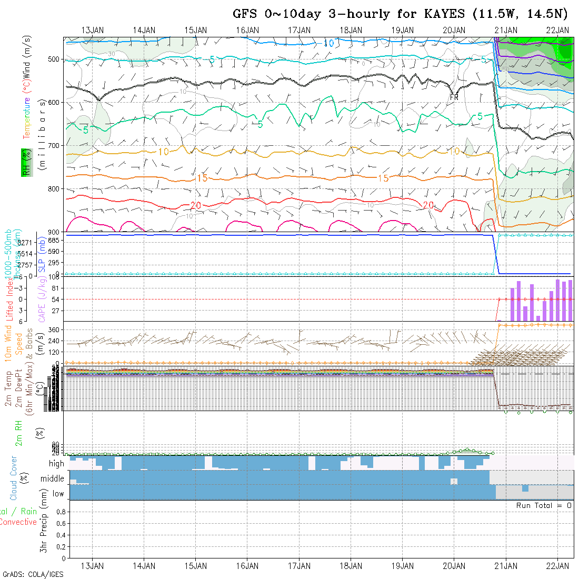The image size is (579, 579).
Task: Click the 0.8 tick on the precip axis
Action: [59, 512]
